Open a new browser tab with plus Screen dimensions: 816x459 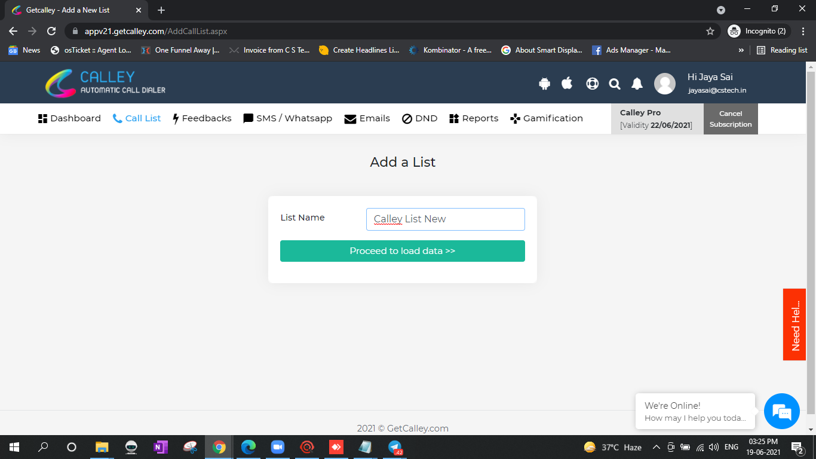pyautogui.click(x=161, y=10)
